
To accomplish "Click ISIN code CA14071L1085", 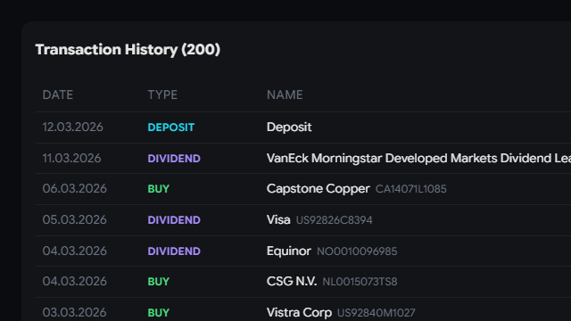I will tap(410, 189).
